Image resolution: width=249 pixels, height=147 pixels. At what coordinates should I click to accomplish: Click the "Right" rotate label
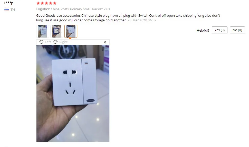pos(63,42)
